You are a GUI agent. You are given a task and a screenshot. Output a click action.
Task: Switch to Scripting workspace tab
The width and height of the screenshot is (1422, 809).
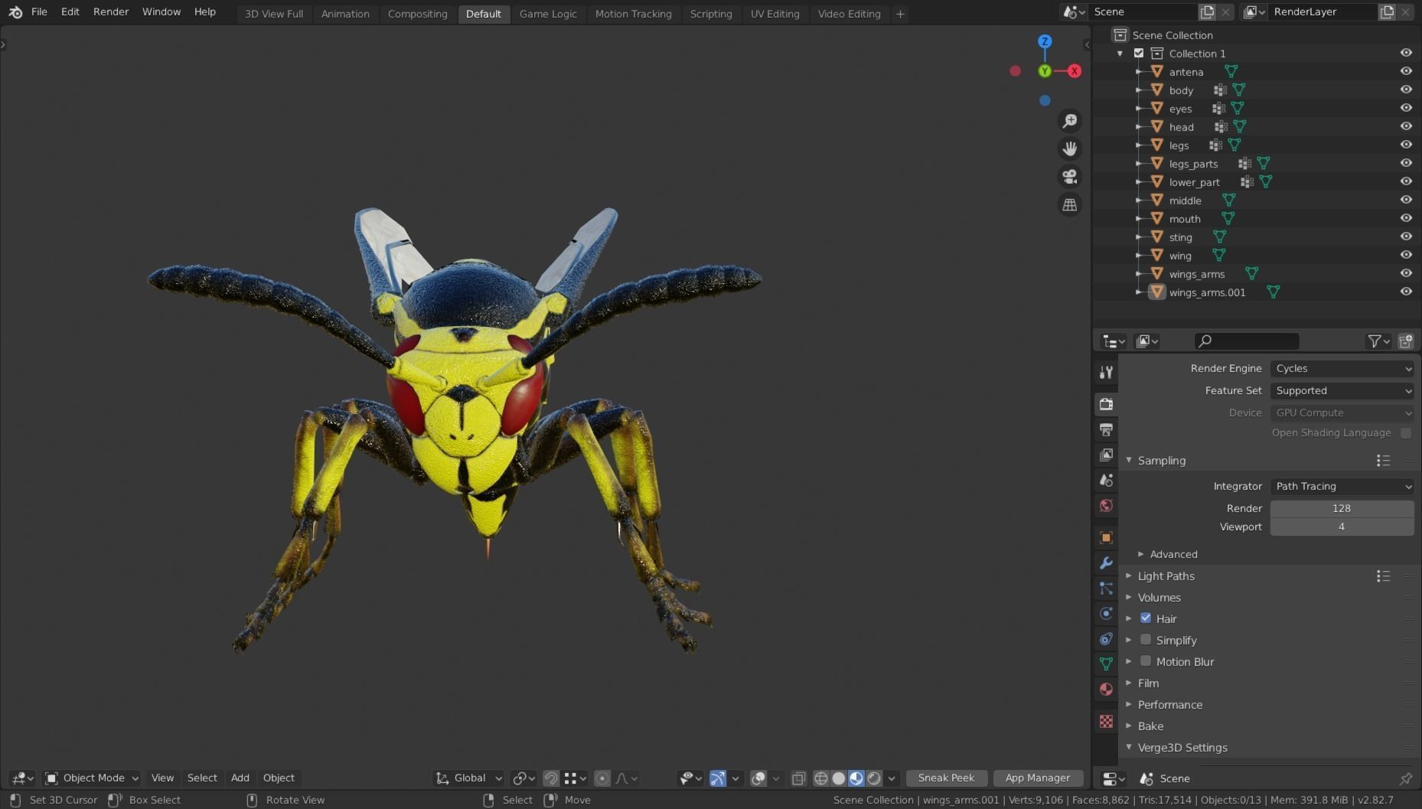(x=711, y=14)
